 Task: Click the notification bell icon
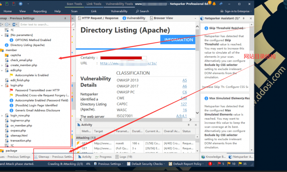214,4
